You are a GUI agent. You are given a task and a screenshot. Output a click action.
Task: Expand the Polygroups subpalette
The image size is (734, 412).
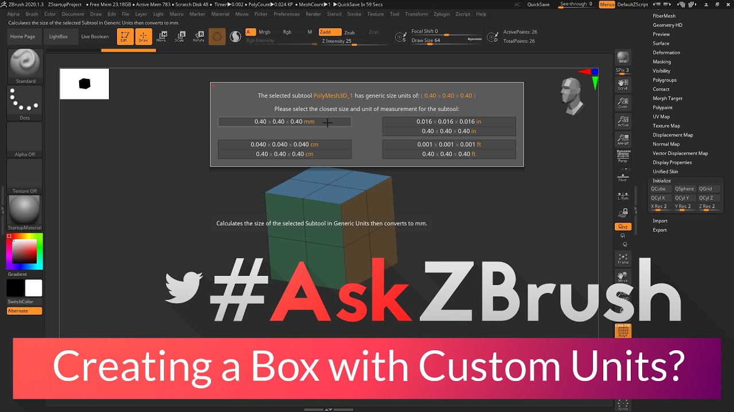(x=665, y=80)
